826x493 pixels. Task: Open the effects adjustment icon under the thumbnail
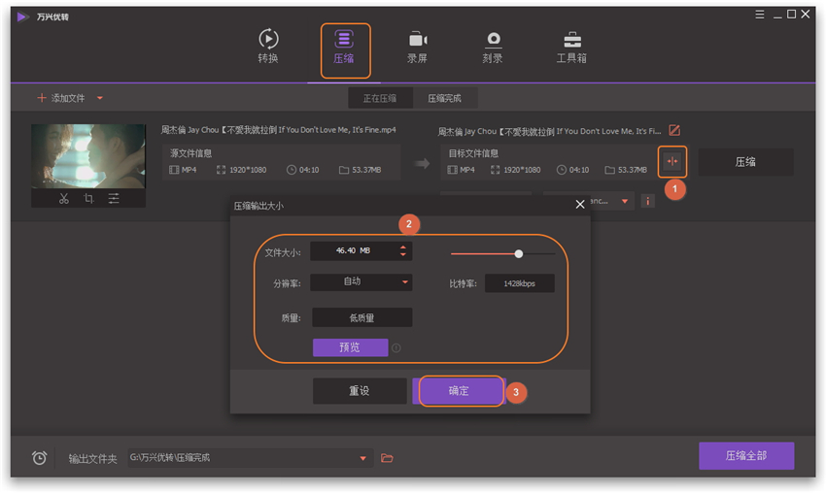click(x=114, y=198)
